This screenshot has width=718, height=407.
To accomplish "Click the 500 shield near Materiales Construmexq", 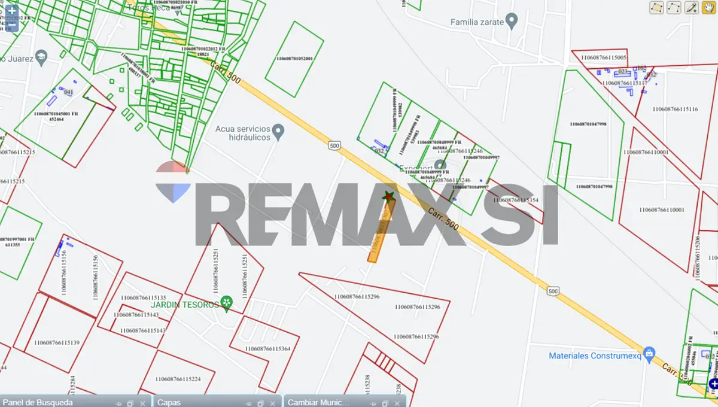I will 553,291.
